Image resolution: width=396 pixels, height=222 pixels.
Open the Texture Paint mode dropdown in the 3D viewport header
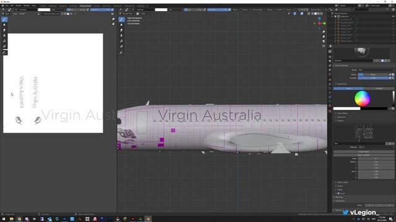pos(128,14)
